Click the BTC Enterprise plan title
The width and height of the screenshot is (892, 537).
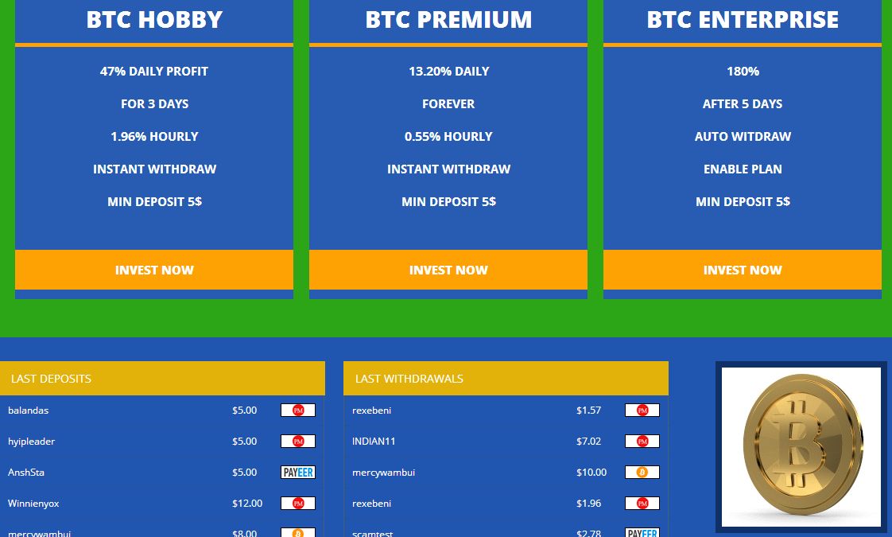[x=742, y=20]
